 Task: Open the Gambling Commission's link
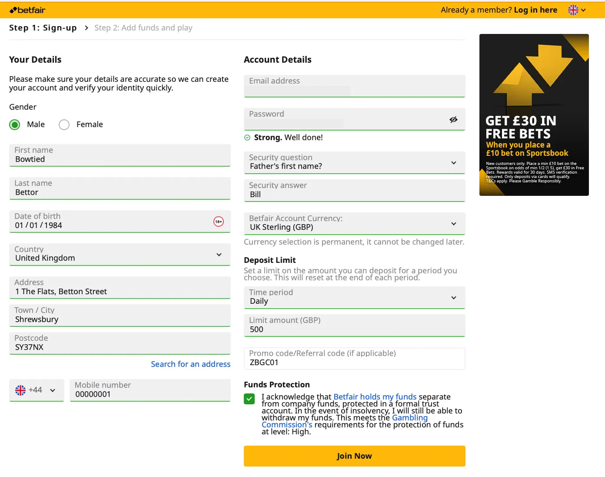point(345,421)
